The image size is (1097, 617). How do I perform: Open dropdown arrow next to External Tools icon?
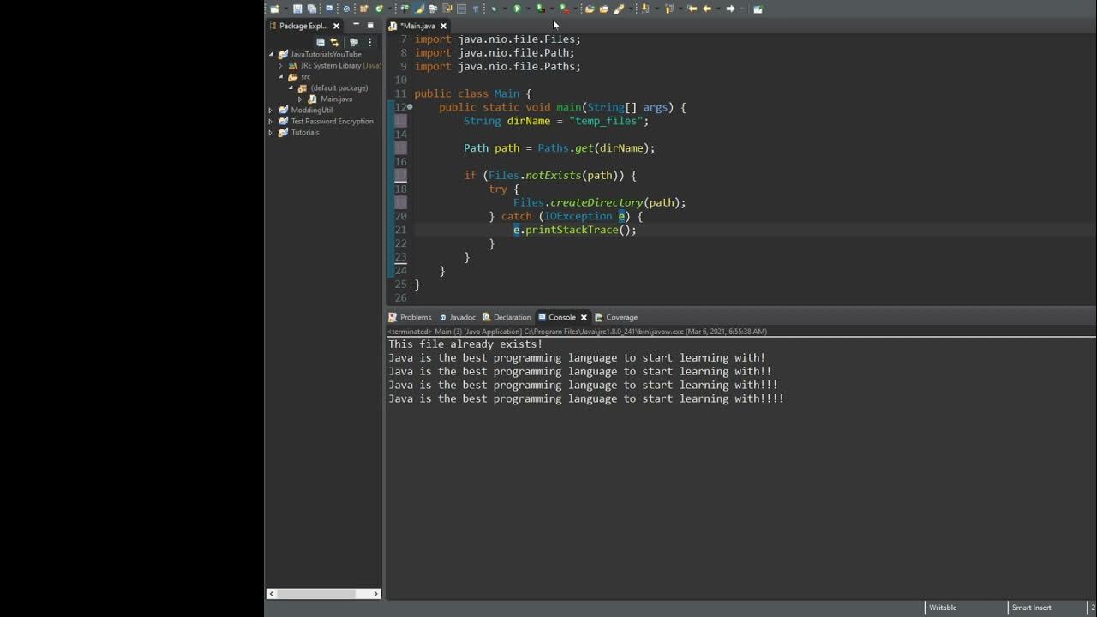point(576,9)
